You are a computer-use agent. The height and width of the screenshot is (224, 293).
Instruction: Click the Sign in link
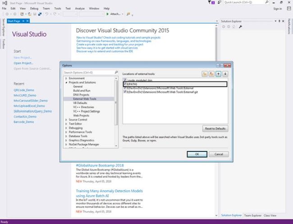click(278, 9)
